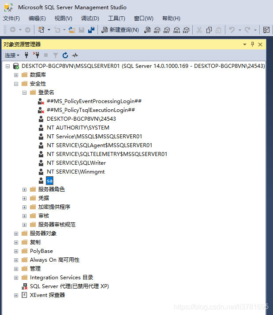273x315 pixels.
Task: Open the DAX query icon
Action: coord(186,30)
